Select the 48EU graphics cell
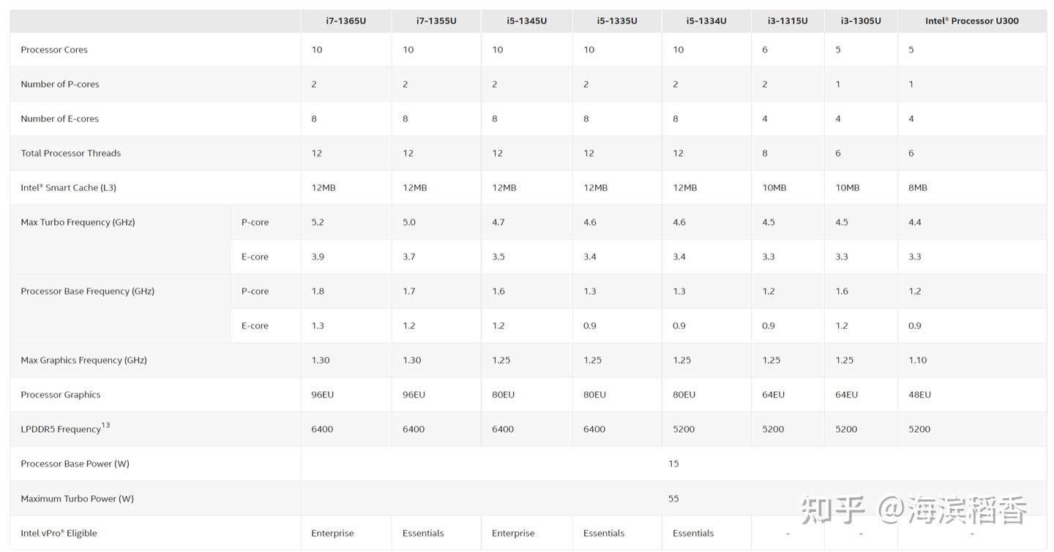The height and width of the screenshot is (552, 1054). pos(919,395)
